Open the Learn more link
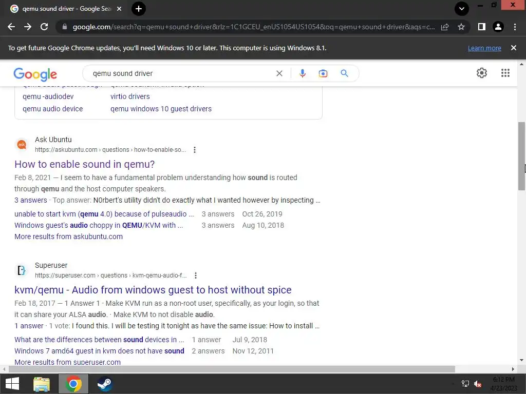The height and width of the screenshot is (394, 526). point(484,48)
